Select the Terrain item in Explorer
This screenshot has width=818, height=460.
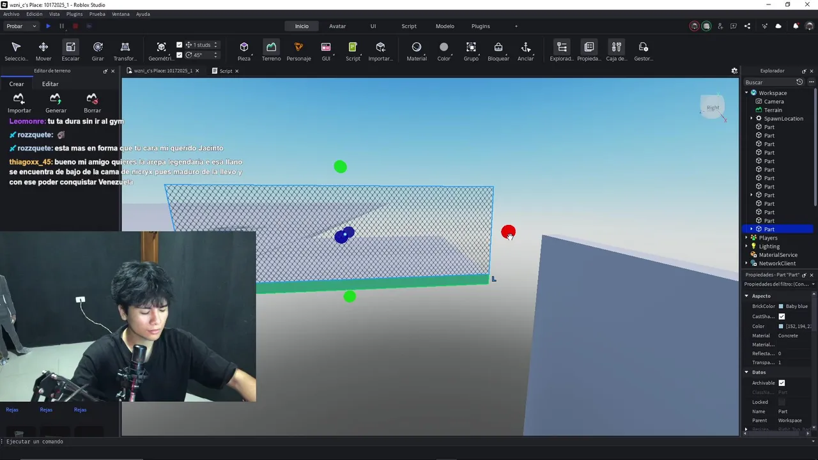click(773, 110)
